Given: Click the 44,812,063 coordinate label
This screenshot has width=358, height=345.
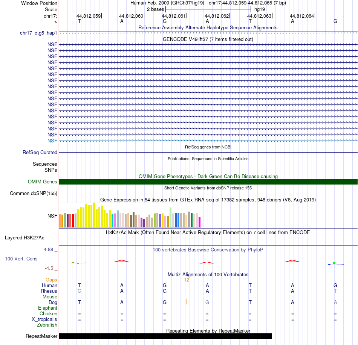Looking at the screenshot, I should [259, 16].
